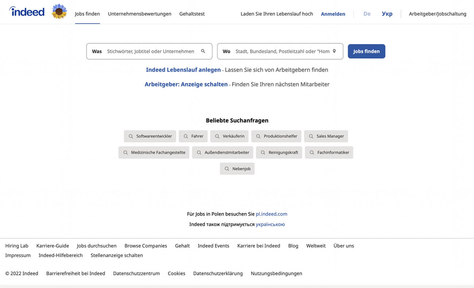
Task: Click the sunflower icon next to the logo
Action: (59, 11)
